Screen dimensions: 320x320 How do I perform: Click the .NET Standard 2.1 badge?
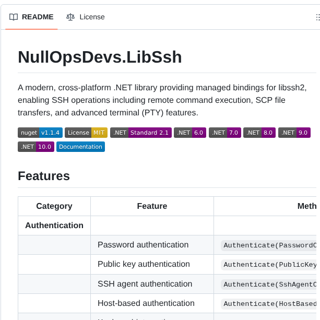pos(141,133)
